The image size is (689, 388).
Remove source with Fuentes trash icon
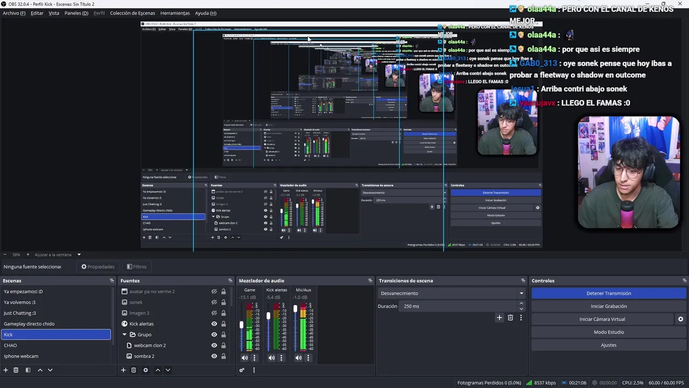[133, 370]
